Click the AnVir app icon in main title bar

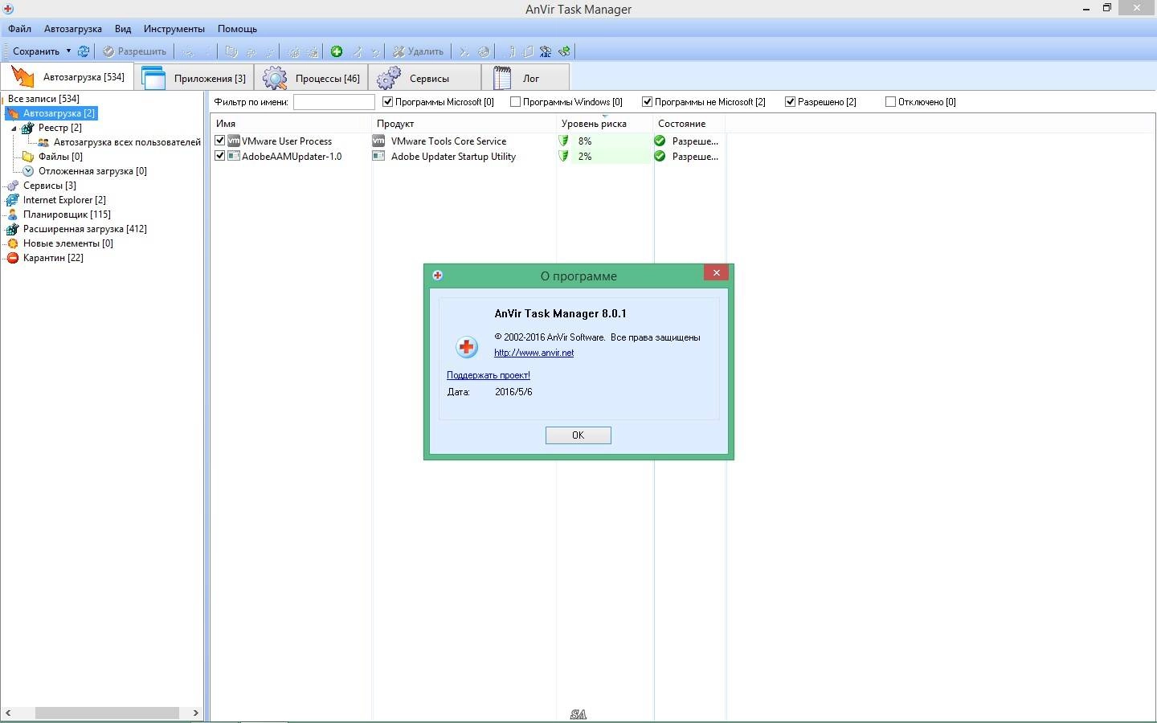click(8, 9)
